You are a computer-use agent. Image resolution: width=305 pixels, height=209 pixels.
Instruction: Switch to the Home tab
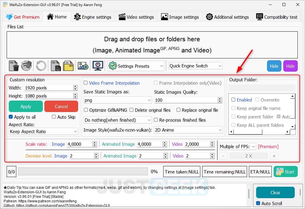pyautogui.click(x=57, y=17)
